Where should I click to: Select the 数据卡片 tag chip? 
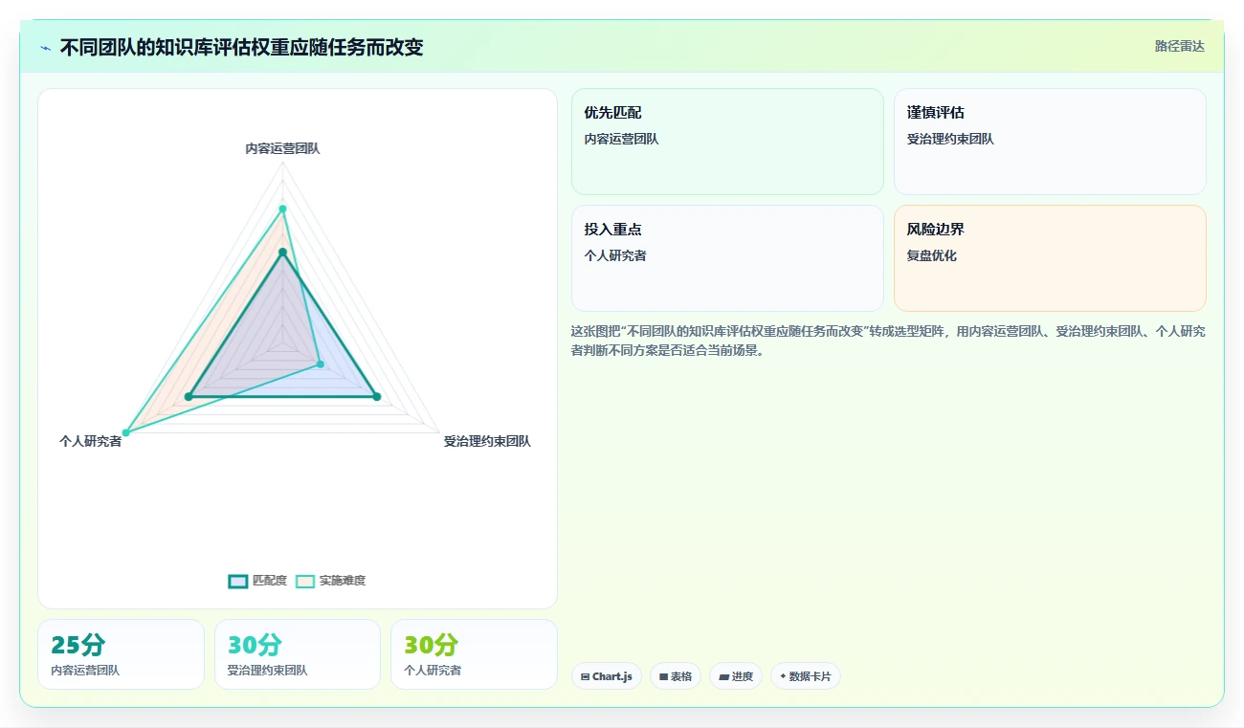[806, 676]
